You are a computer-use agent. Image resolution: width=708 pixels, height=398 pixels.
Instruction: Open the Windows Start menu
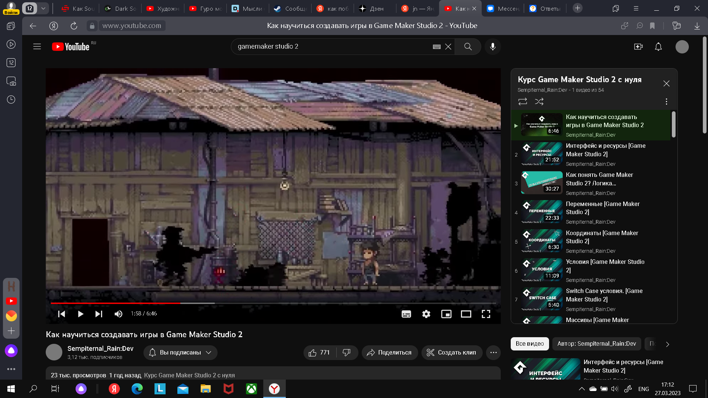[11, 389]
